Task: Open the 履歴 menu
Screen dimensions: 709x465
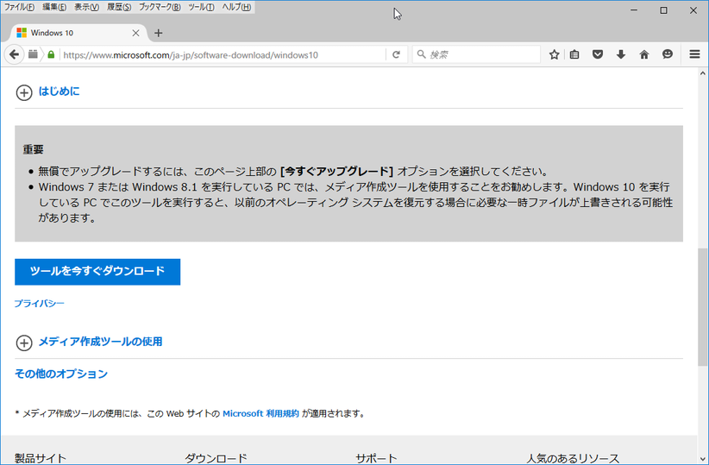Action: (x=119, y=7)
